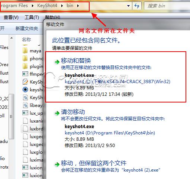
Task: Open the 查看(V) menu
Action: (x=11, y=17)
